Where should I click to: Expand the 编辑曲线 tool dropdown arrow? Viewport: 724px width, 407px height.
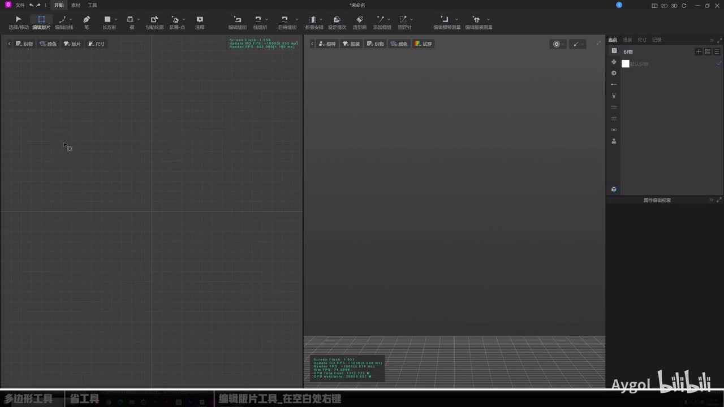point(71,19)
